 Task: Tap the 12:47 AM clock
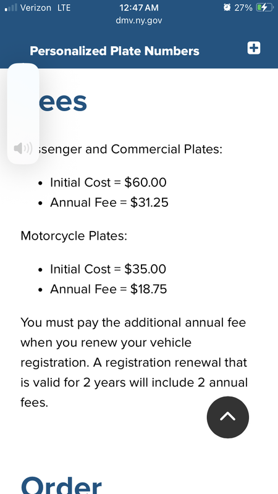pyautogui.click(x=139, y=7)
